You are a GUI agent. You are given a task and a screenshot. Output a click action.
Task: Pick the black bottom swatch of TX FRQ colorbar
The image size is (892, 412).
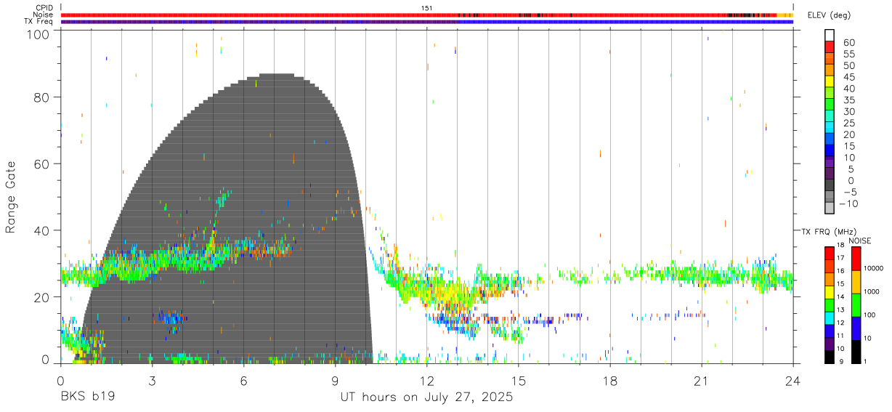[830, 356]
